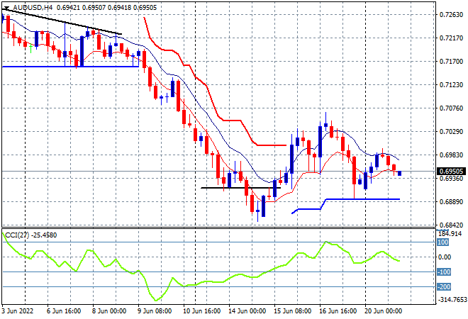Click the CCI level 100 label
This screenshot has height=319, width=468.
443,242
